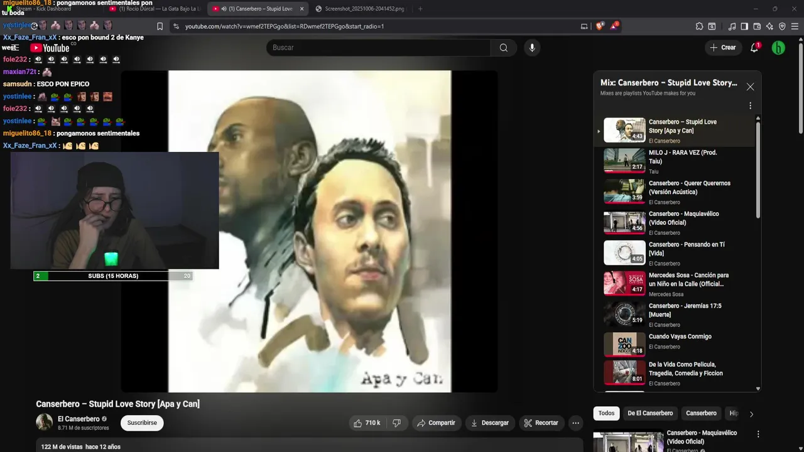
Task: Close the Mix playlist panel
Action: point(750,87)
